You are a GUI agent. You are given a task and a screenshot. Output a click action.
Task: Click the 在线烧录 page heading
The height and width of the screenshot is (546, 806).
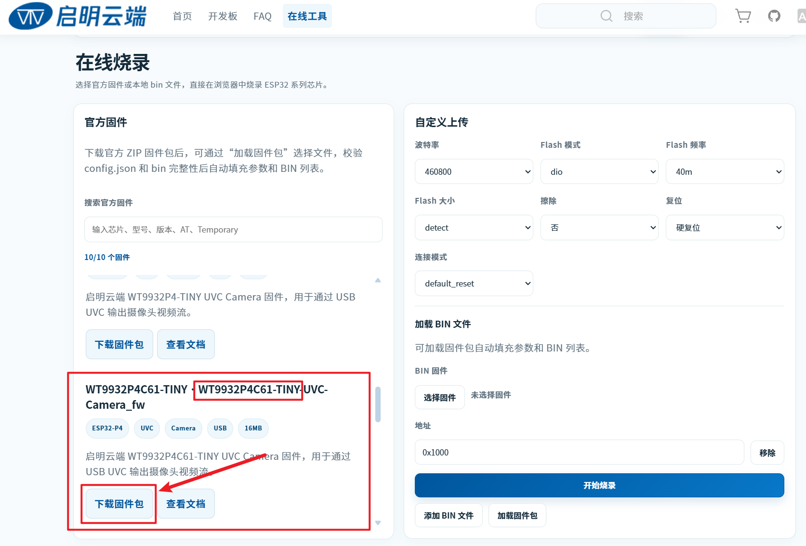tap(113, 63)
